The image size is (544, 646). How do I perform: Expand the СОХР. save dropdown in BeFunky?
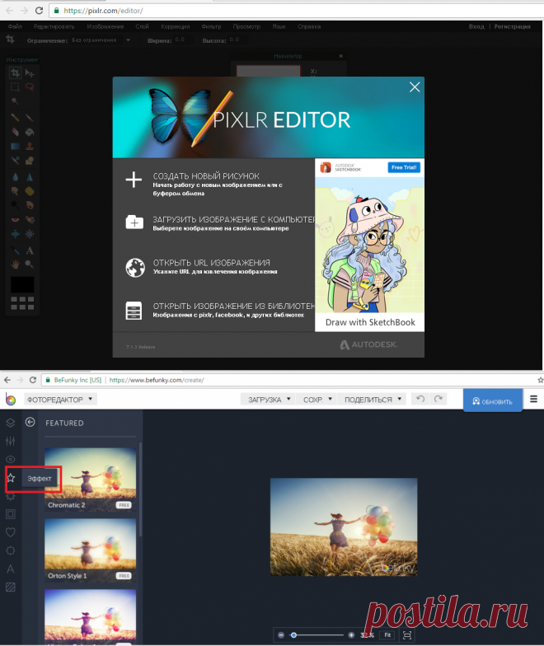click(317, 399)
